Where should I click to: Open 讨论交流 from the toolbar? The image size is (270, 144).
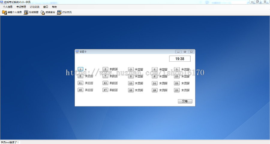[x=64, y=12]
